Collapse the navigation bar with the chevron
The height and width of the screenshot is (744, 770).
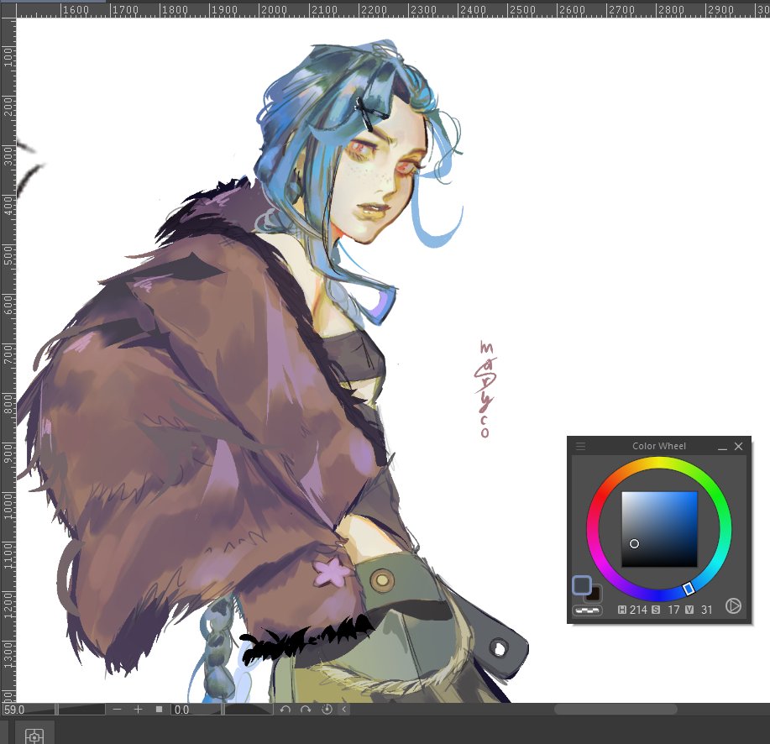(x=344, y=709)
